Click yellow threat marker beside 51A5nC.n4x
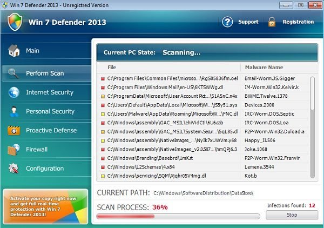The image size is (324, 228). [103, 96]
